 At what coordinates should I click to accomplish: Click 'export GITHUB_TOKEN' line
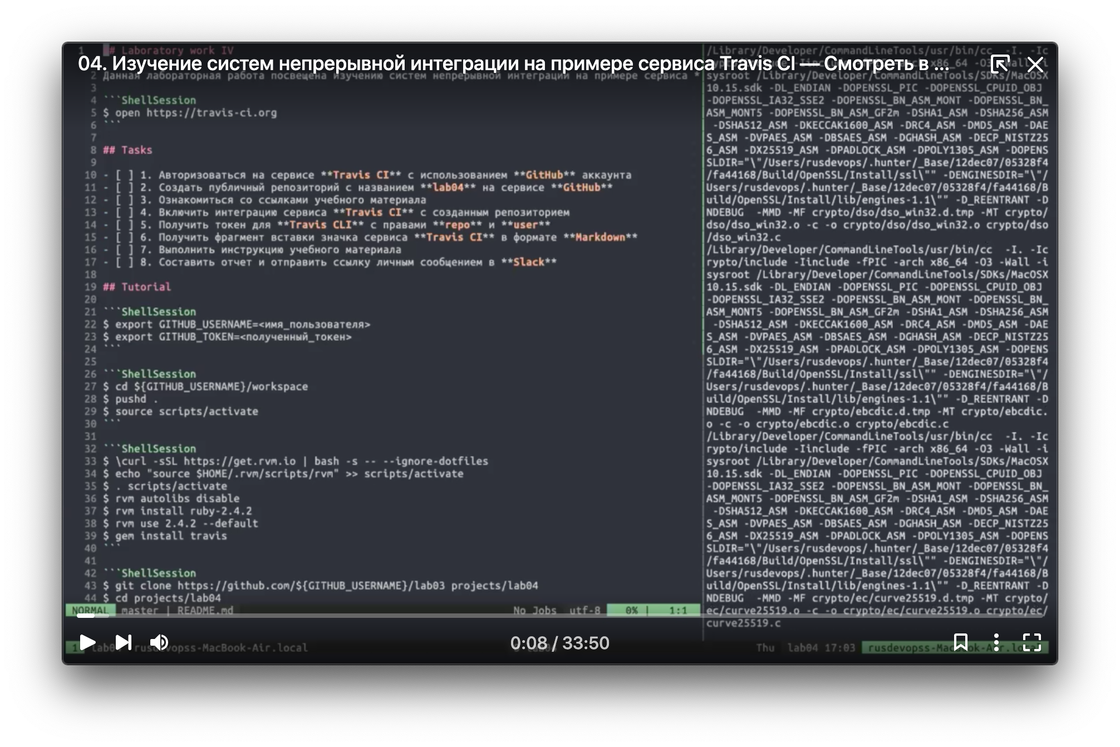coord(227,337)
